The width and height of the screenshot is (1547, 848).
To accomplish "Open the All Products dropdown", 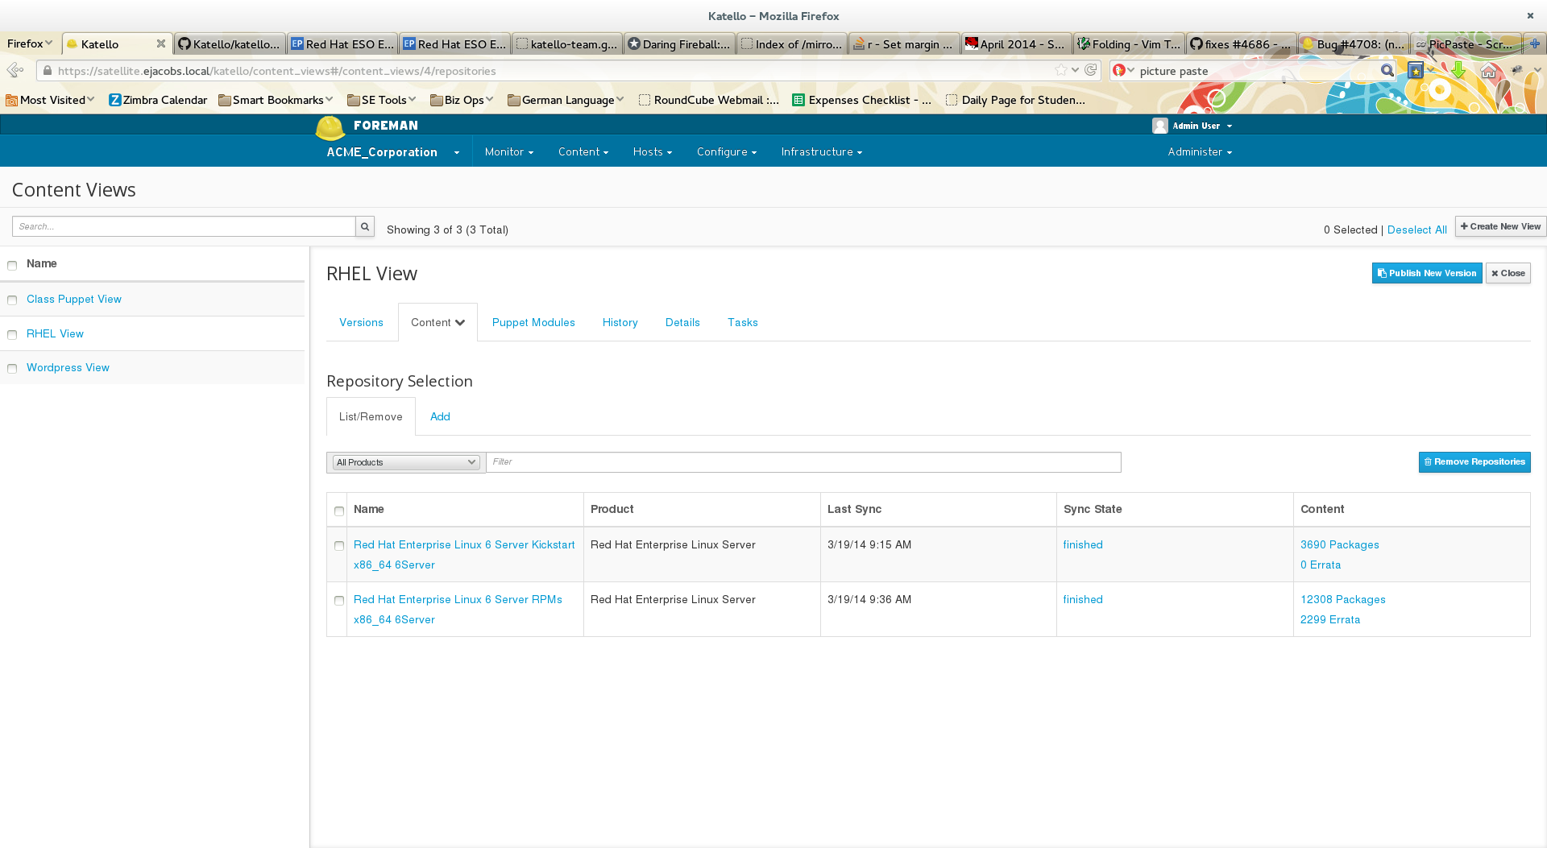I will pyautogui.click(x=406, y=462).
